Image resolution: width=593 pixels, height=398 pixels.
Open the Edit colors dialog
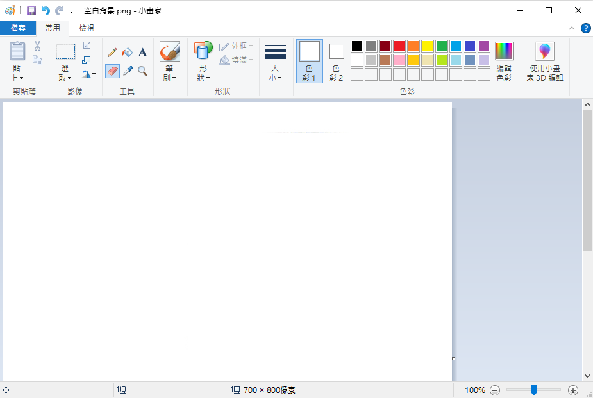pyautogui.click(x=504, y=62)
